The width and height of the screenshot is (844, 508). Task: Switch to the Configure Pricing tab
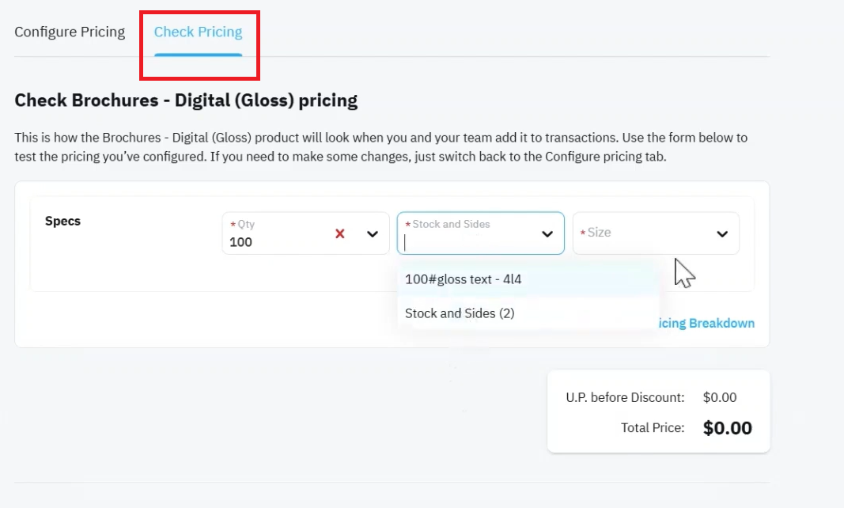pyautogui.click(x=70, y=32)
